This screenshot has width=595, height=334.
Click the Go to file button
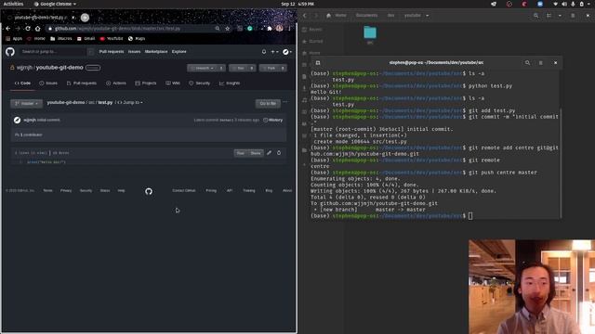tap(268, 103)
